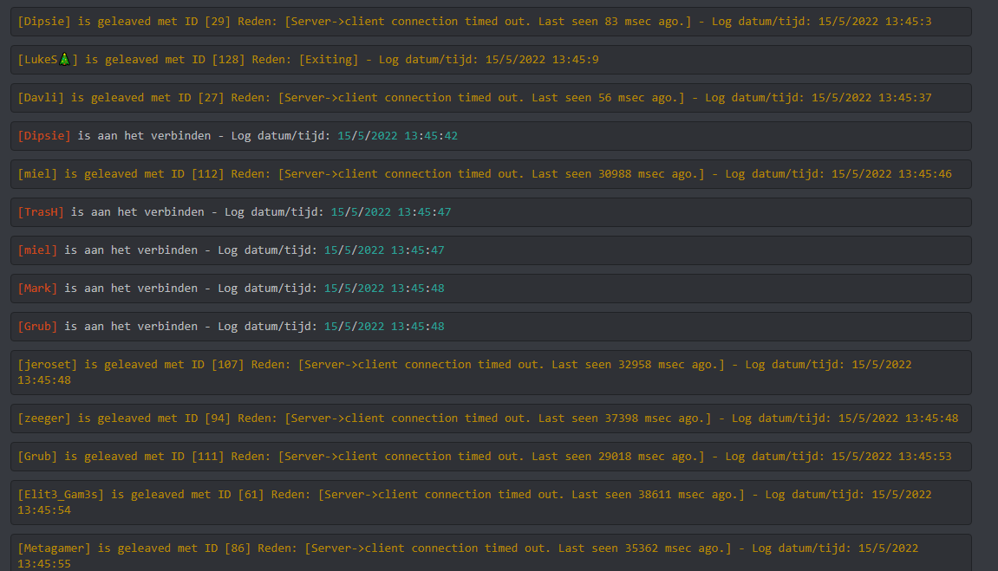Click the [Exiting] reason in LukeS entry

point(329,60)
